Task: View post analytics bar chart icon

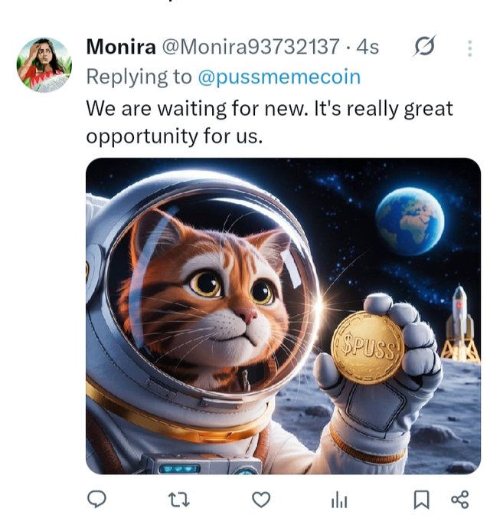Action: pyautogui.click(x=339, y=500)
